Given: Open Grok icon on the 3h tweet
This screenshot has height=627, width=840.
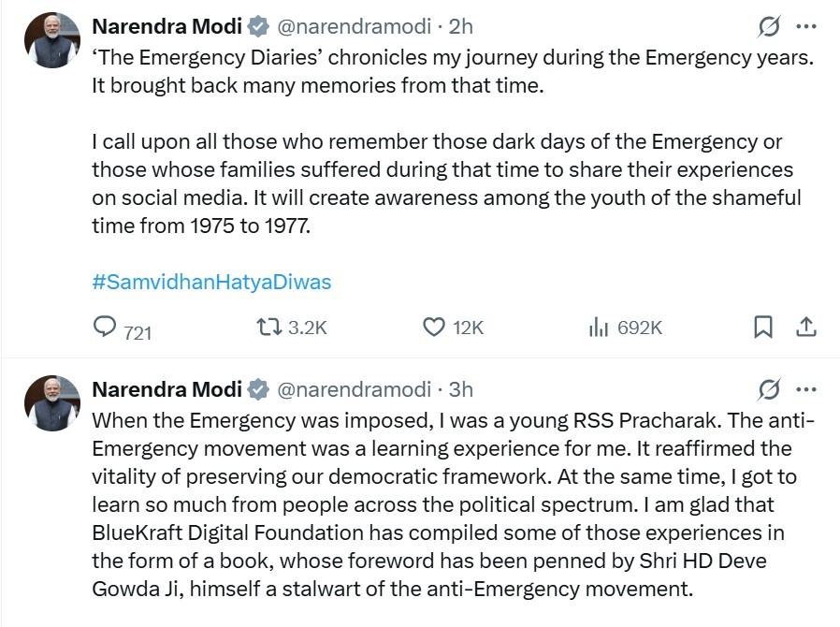Looking at the screenshot, I should tap(770, 389).
